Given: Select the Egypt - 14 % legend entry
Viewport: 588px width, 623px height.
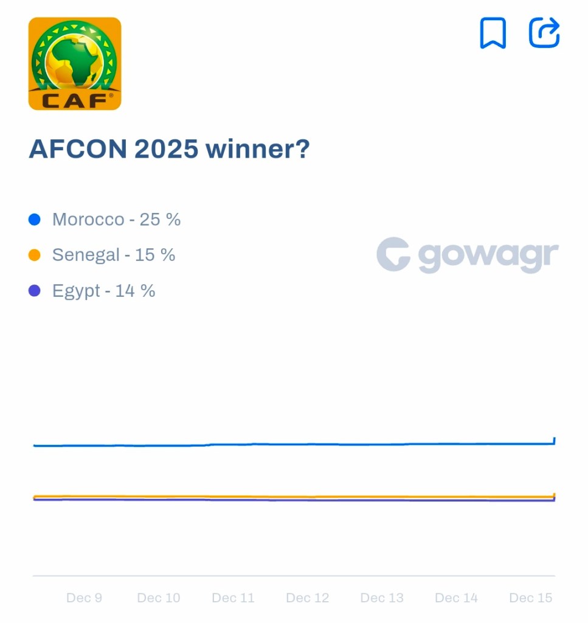Looking at the screenshot, I should (103, 291).
